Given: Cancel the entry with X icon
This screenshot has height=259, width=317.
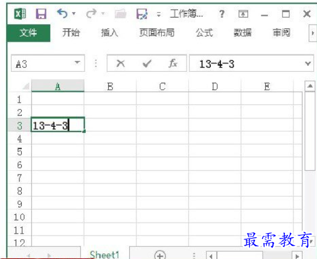Looking at the screenshot, I should point(121,63).
